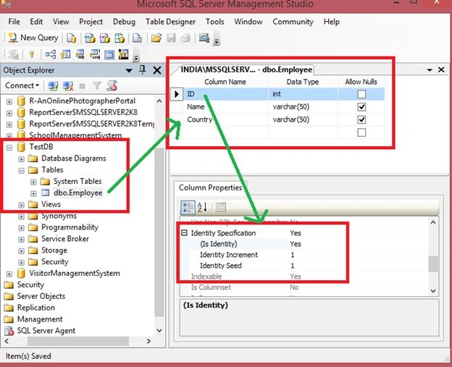
Task: Open the Tools menu
Action: pyautogui.click(x=214, y=22)
